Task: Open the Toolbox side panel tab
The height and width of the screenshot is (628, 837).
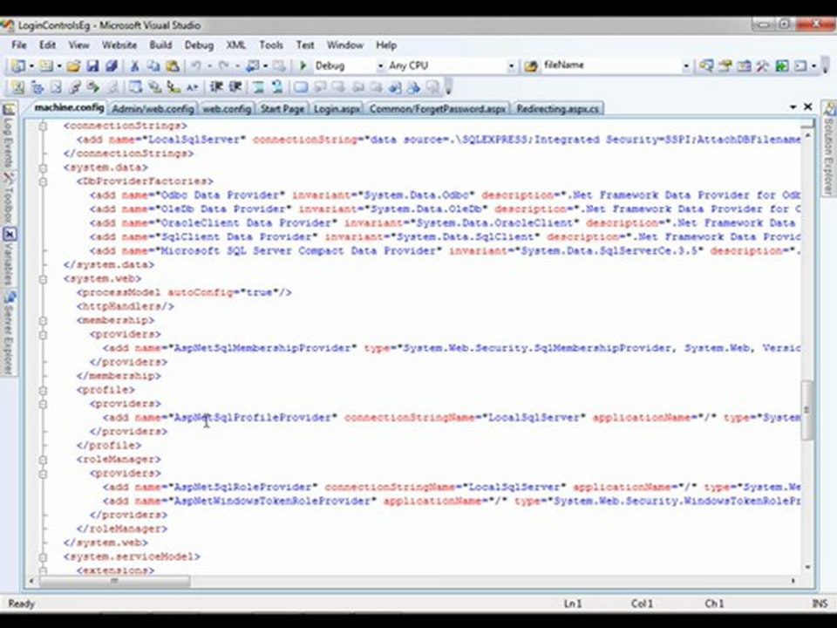Action: point(8,198)
